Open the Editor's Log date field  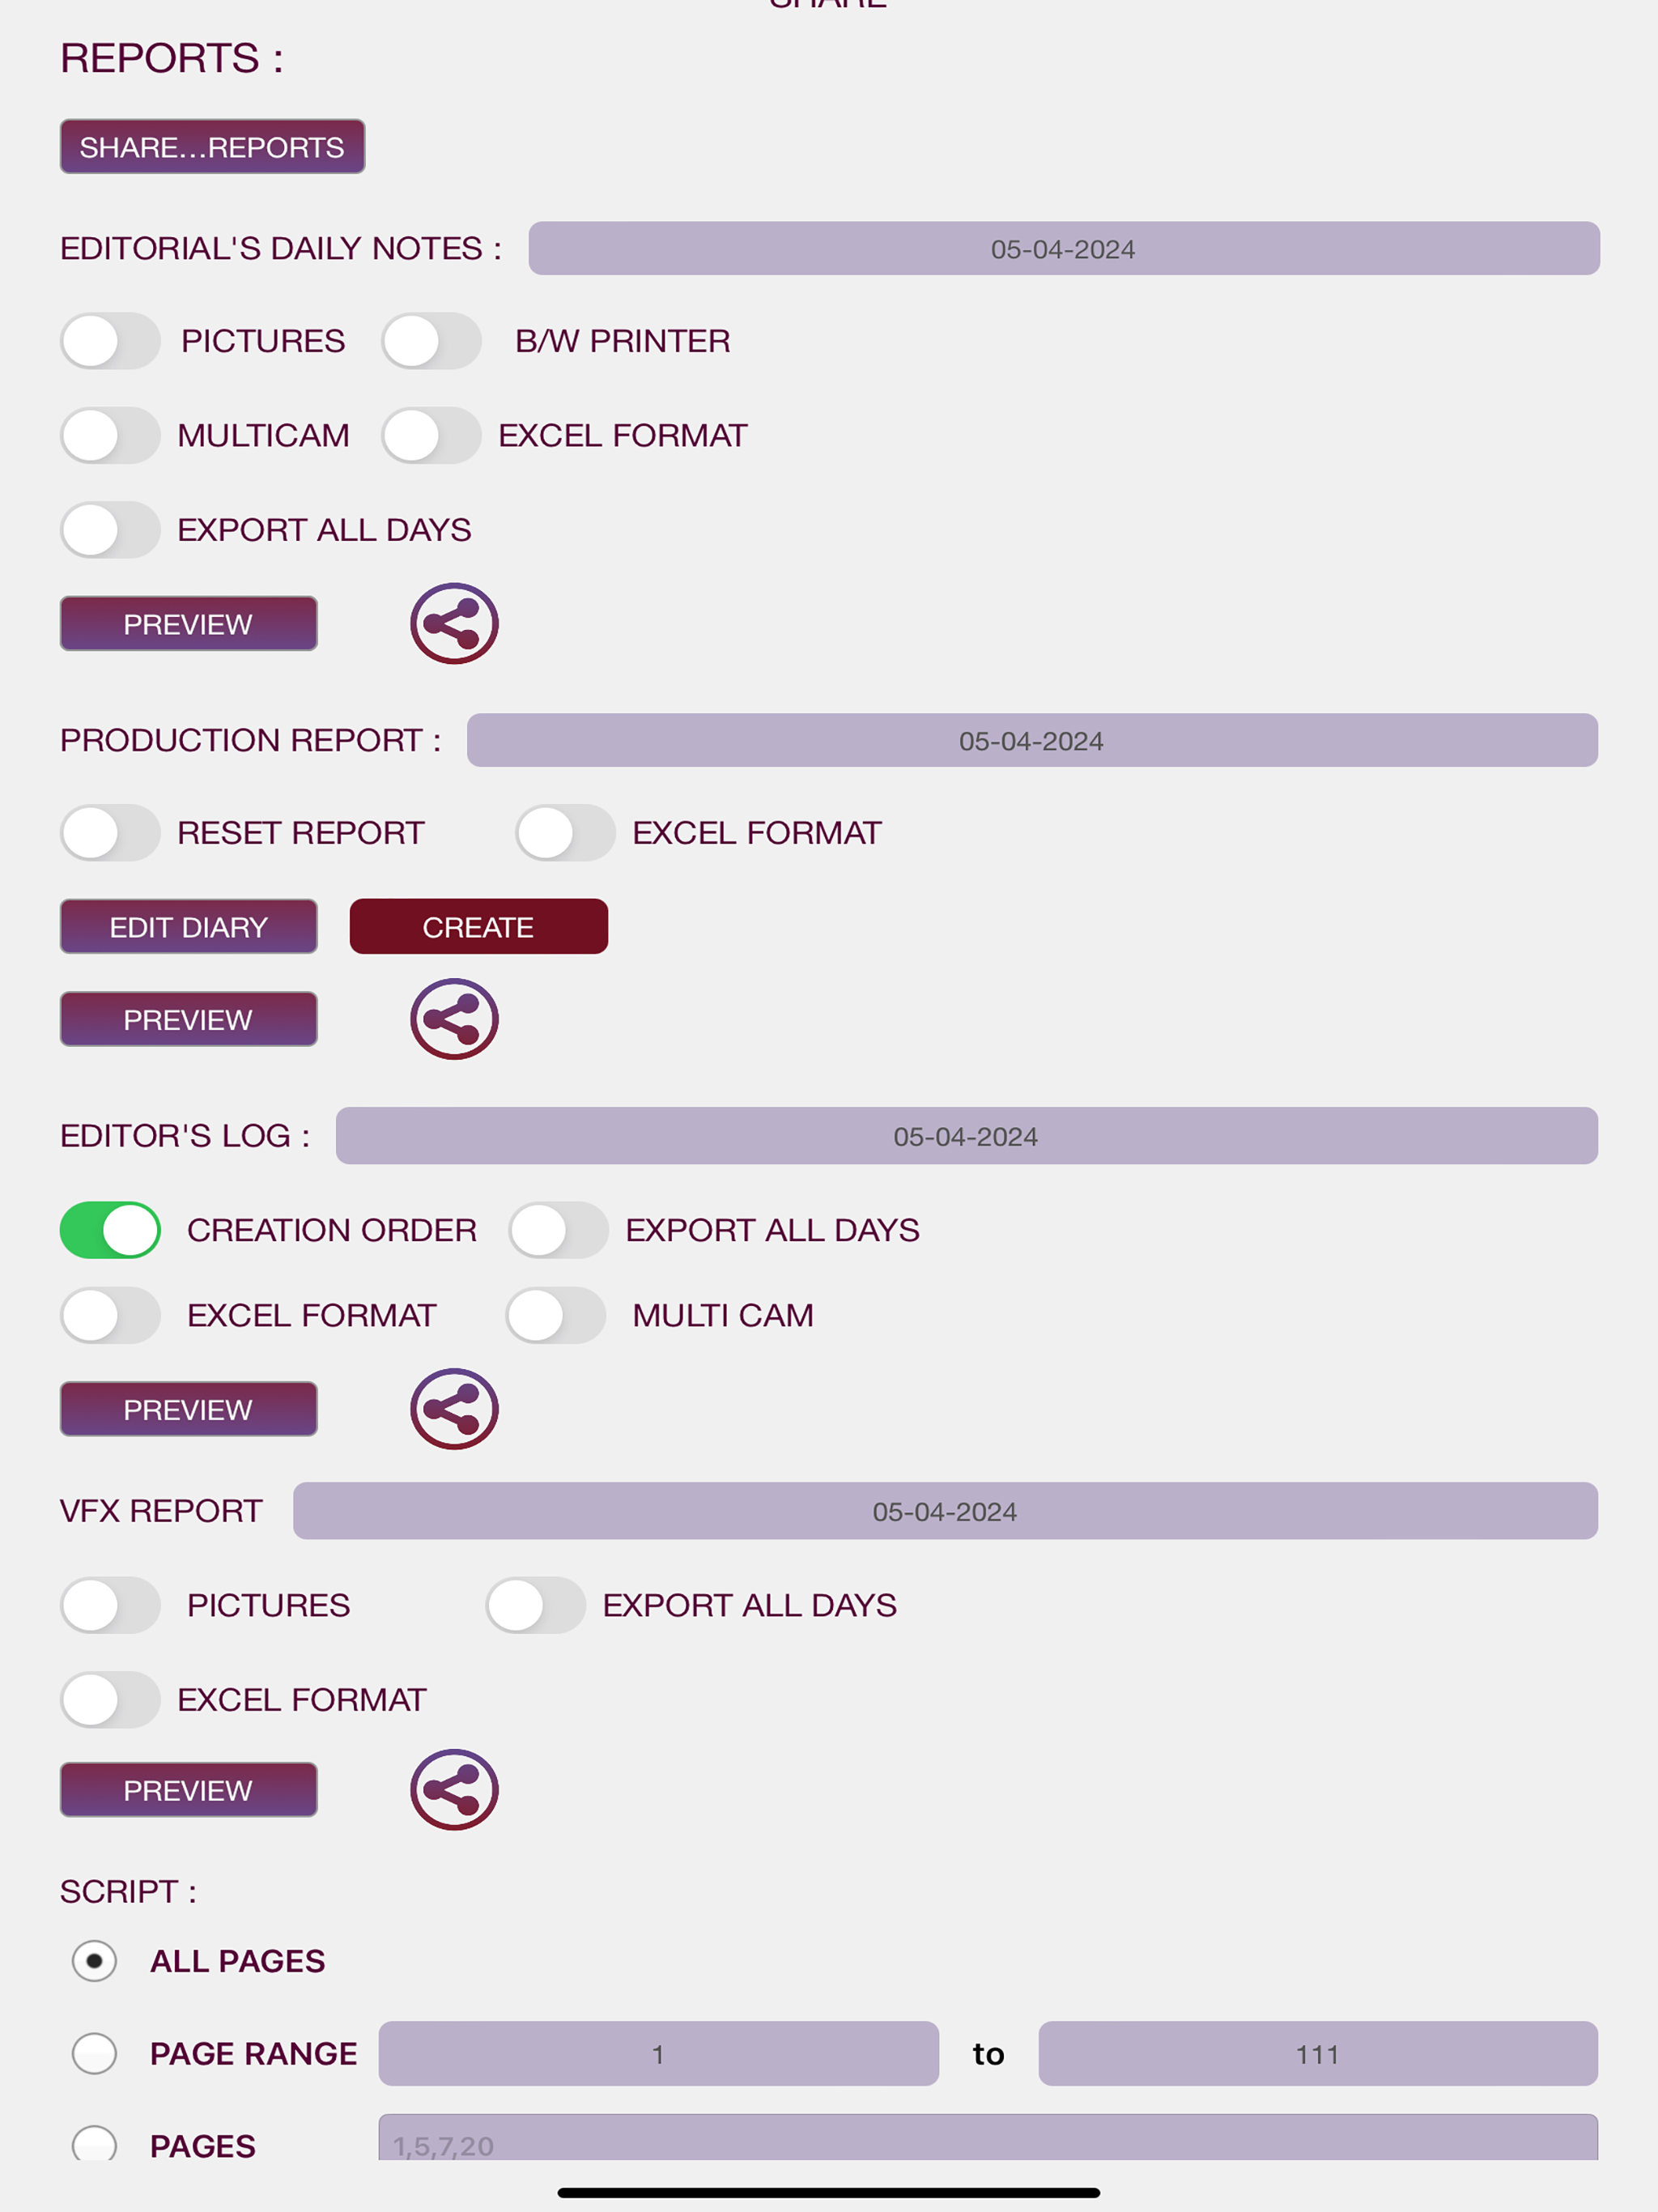[966, 1135]
